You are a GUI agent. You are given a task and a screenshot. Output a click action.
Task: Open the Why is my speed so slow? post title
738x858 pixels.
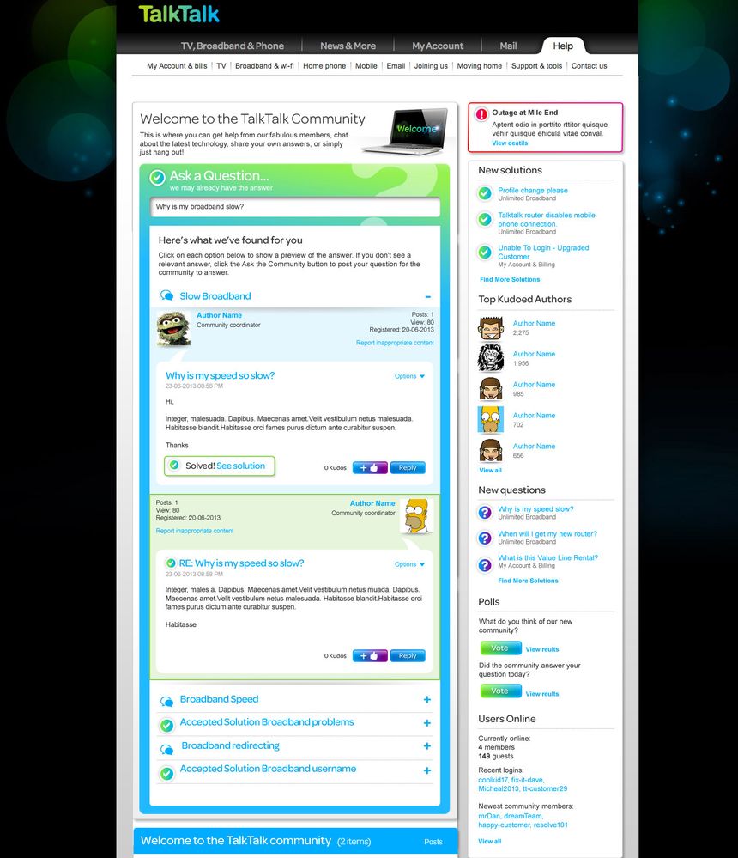click(221, 375)
